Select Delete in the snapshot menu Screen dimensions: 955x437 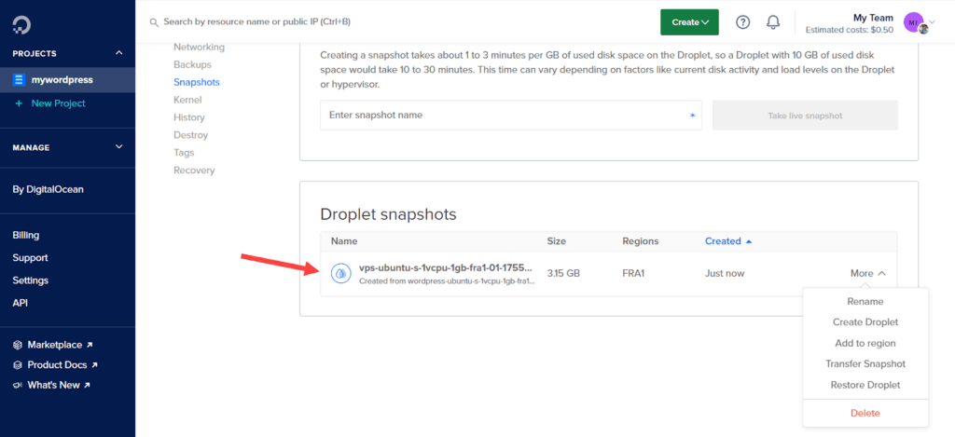click(865, 413)
